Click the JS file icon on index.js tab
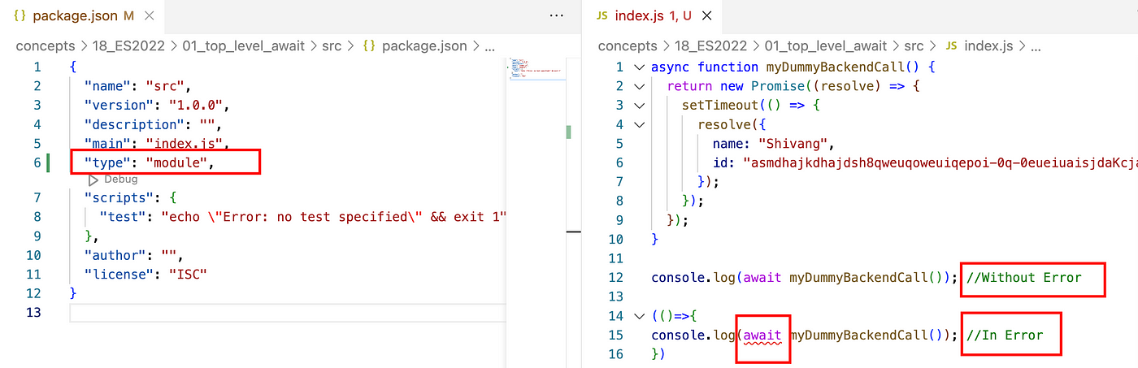The width and height of the screenshot is (1138, 368). pyautogui.click(x=602, y=15)
